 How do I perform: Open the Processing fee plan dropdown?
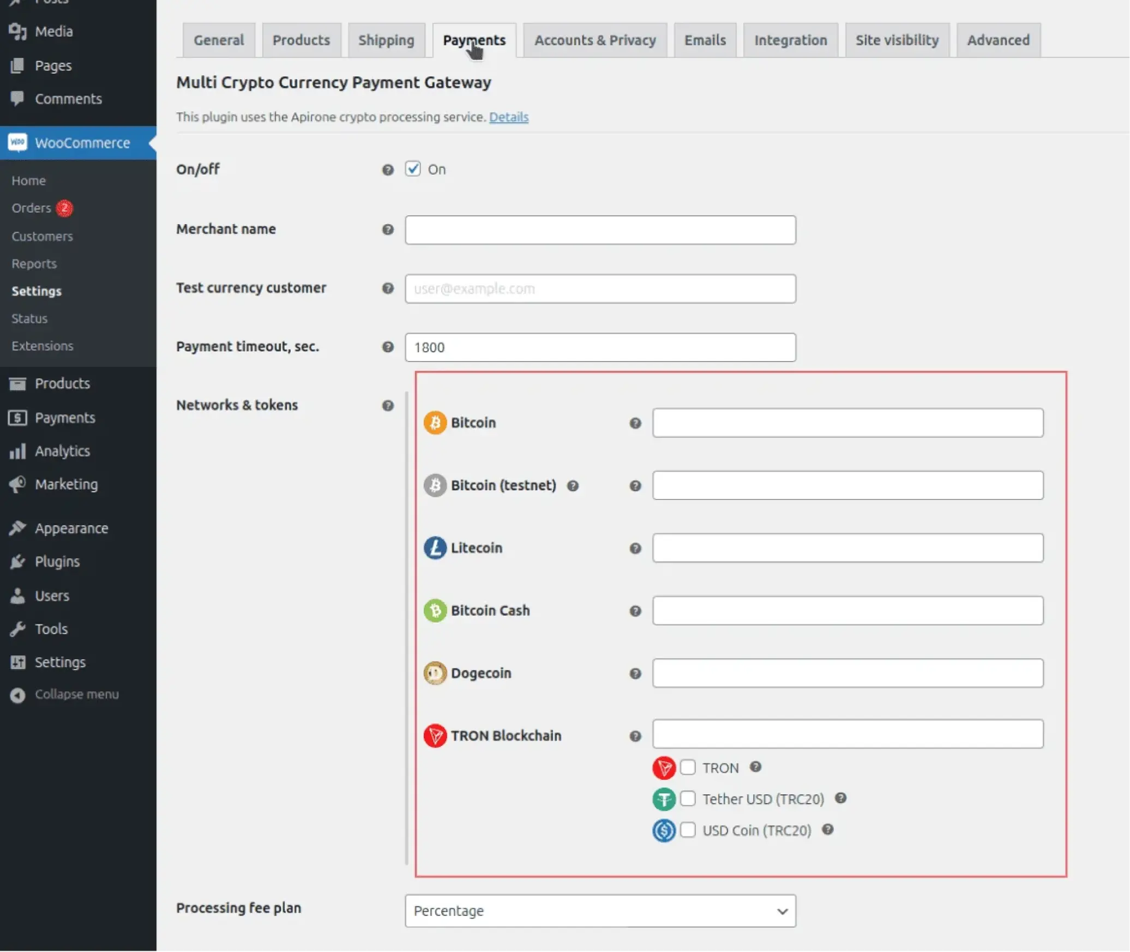pos(600,912)
